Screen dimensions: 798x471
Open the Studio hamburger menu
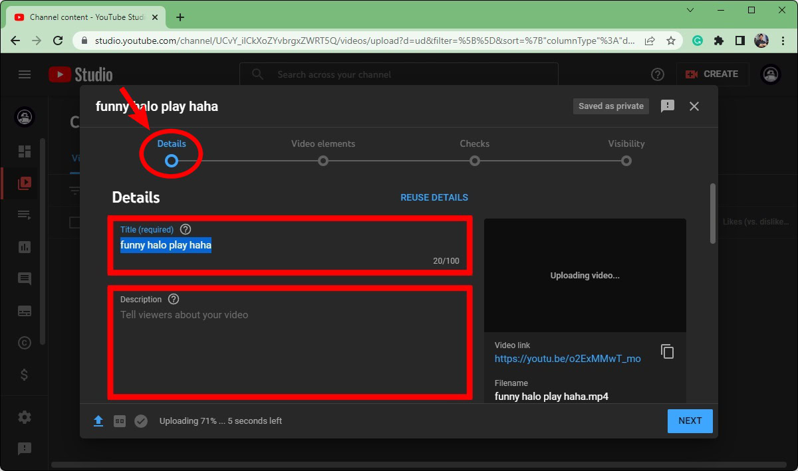25,74
